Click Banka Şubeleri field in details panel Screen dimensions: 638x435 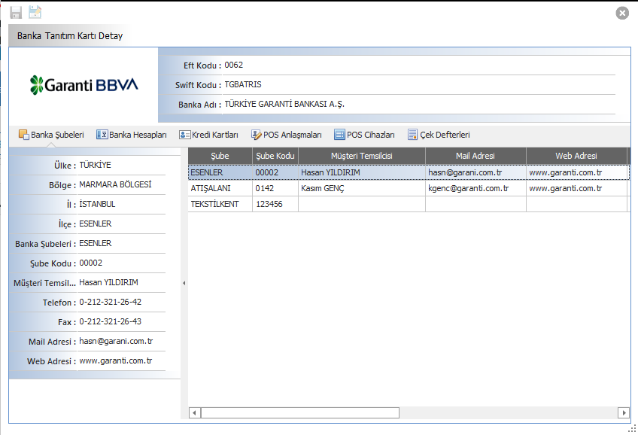[121, 243]
